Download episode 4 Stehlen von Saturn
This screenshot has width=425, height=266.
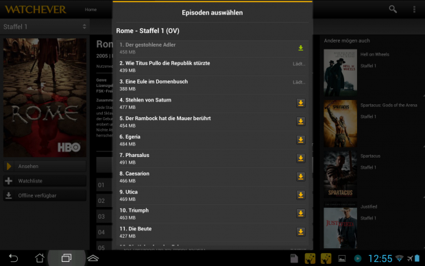click(301, 103)
